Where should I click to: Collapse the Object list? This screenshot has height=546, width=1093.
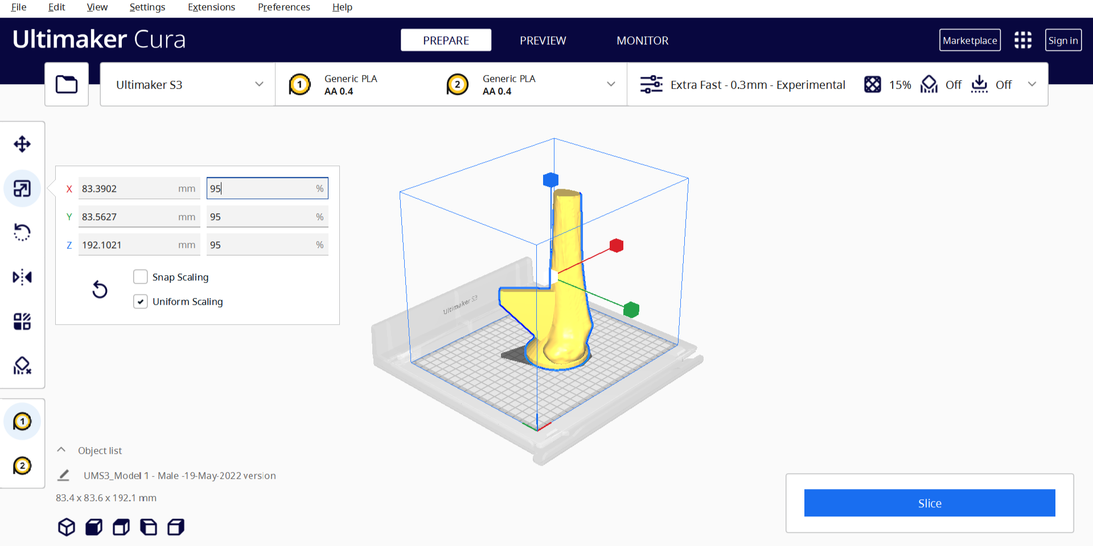pyautogui.click(x=61, y=450)
